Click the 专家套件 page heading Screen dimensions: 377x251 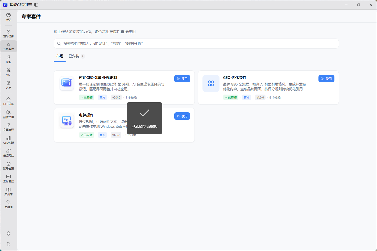pos(31,16)
